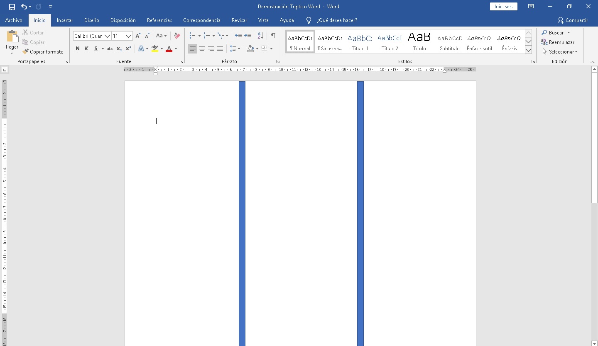Image resolution: width=598 pixels, height=346 pixels.
Task: Justify the text alignment
Action: pyautogui.click(x=220, y=49)
